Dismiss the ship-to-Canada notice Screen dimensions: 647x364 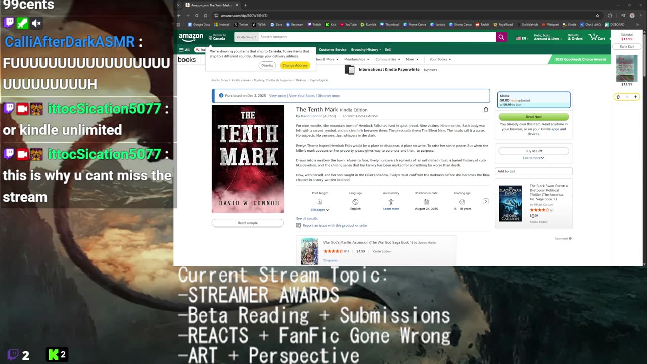[x=267, y=65]
